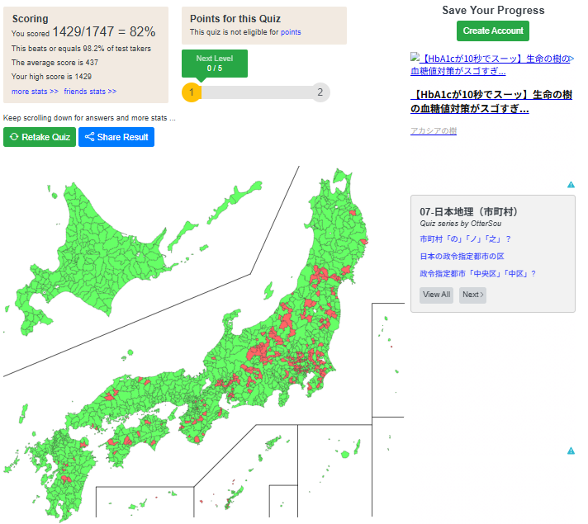Click the View All series button
The width and height of the screenshot is (588, 524).
point(436,295)
